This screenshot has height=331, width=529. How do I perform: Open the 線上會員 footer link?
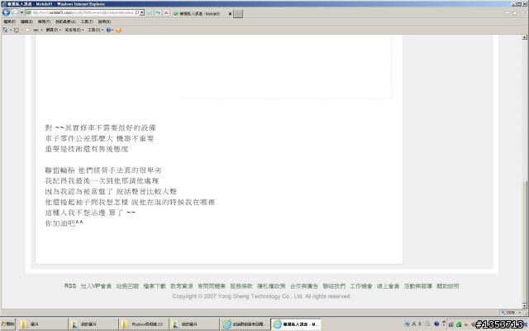click(x=388, y=286)
